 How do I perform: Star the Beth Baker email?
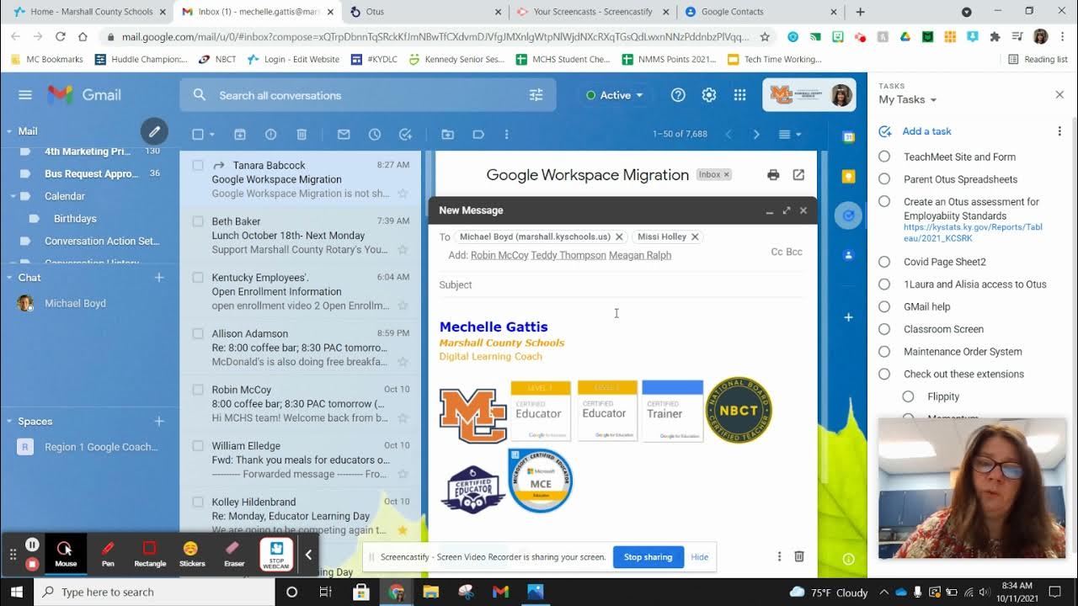coord(403,250)
